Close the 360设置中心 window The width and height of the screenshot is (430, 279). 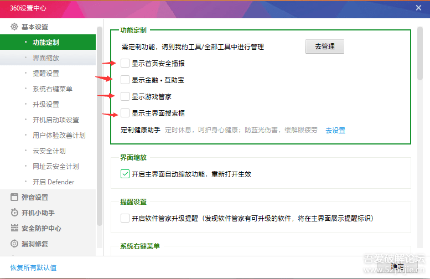click(418, 8)
